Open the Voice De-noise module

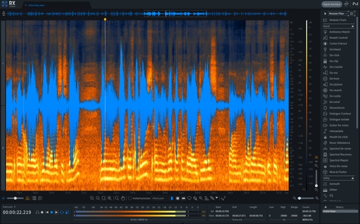(x=339, y=166)
